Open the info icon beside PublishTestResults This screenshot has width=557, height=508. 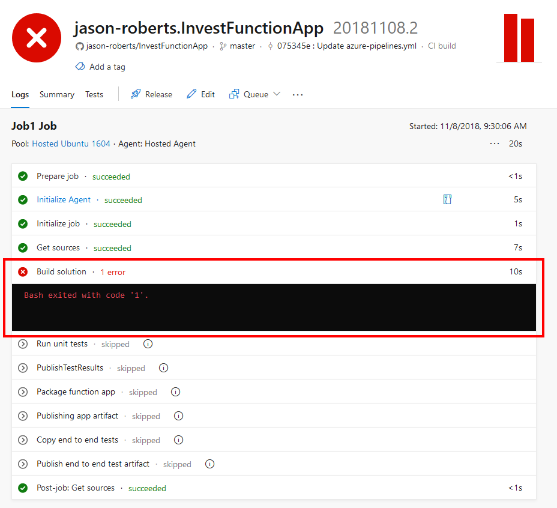coord(163,368)
